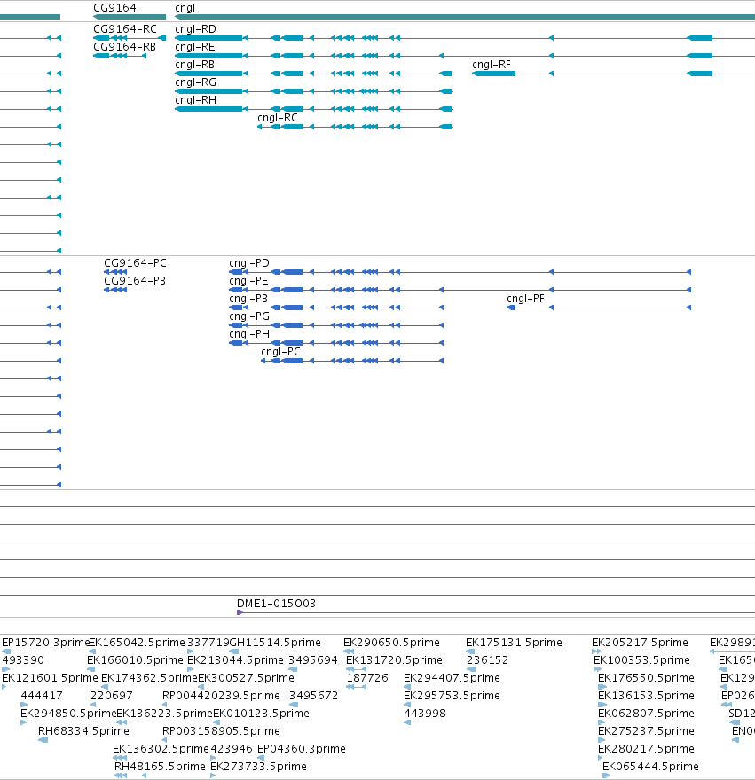This screenshot has width=755, height=780.
Task: Click the purple DME1-015003 start arrow
Action: click(x=240, y=612)
